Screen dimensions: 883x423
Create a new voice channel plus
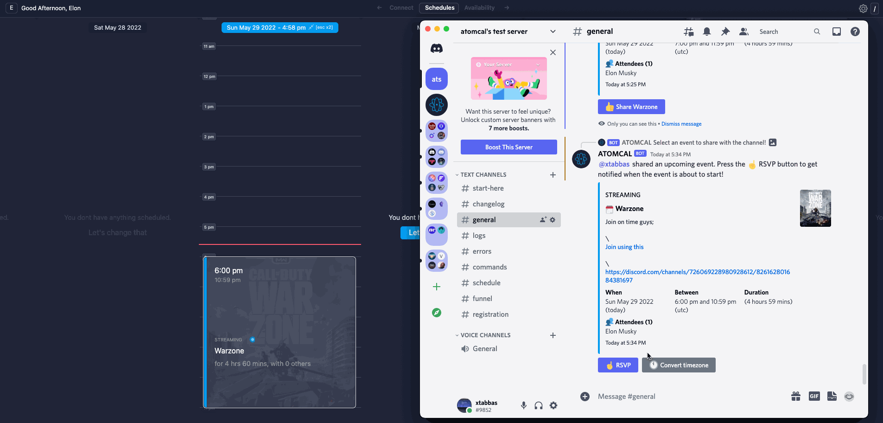(x=553, y=335)
